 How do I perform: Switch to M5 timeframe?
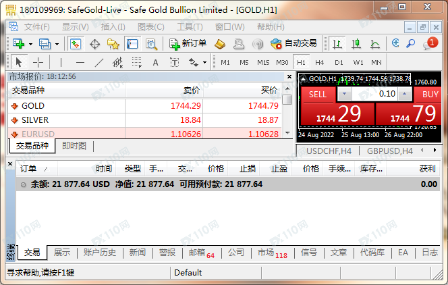coord(244,62)
